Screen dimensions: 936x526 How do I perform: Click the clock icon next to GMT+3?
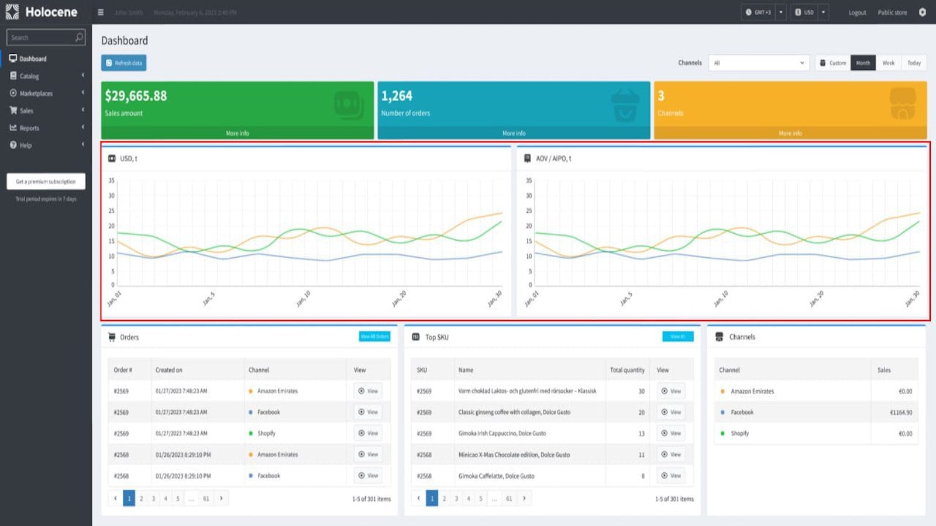pyautogui.click(x=748, y=12)
